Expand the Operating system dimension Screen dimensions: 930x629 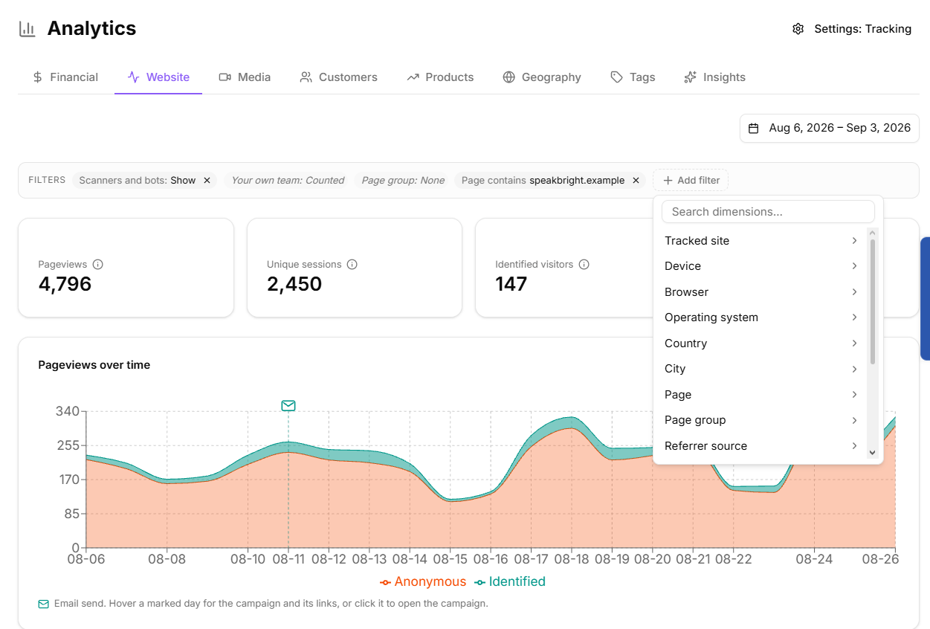pos(761,317)
